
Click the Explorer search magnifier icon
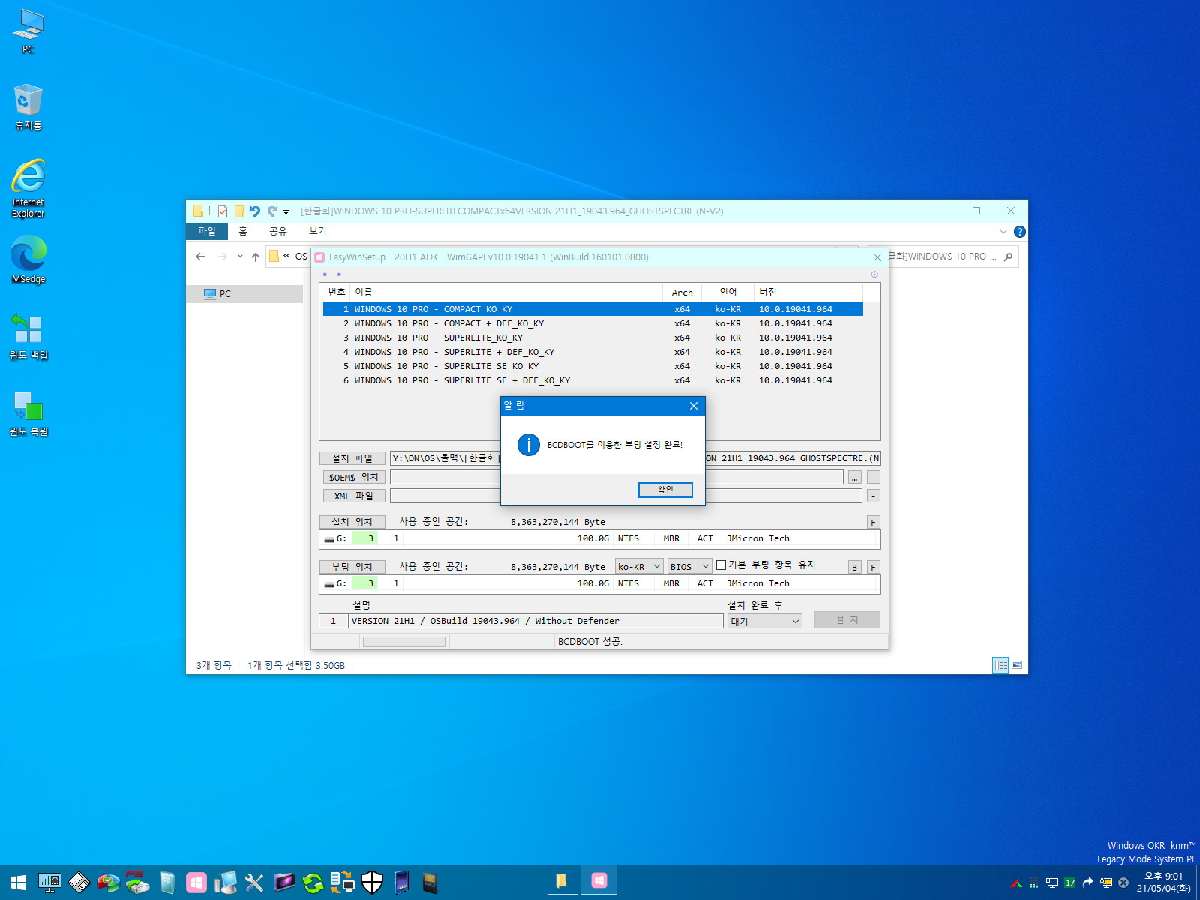click(x=1008, y=256)
